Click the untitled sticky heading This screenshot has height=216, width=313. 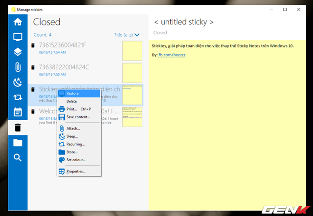[x=184, y=22]
